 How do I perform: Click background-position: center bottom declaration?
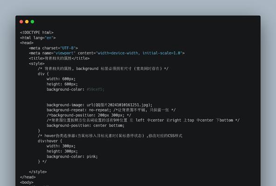pyautogui.click(x=85, y=126)
